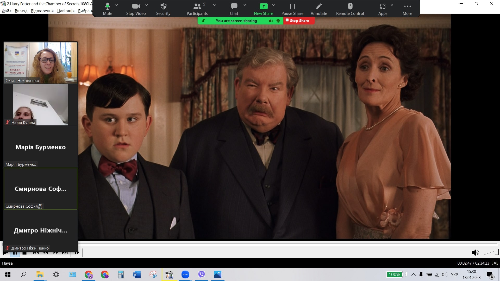Viewport: 500px width, 281px height.
Task: Open the More options menu
Action: point(407,9)
